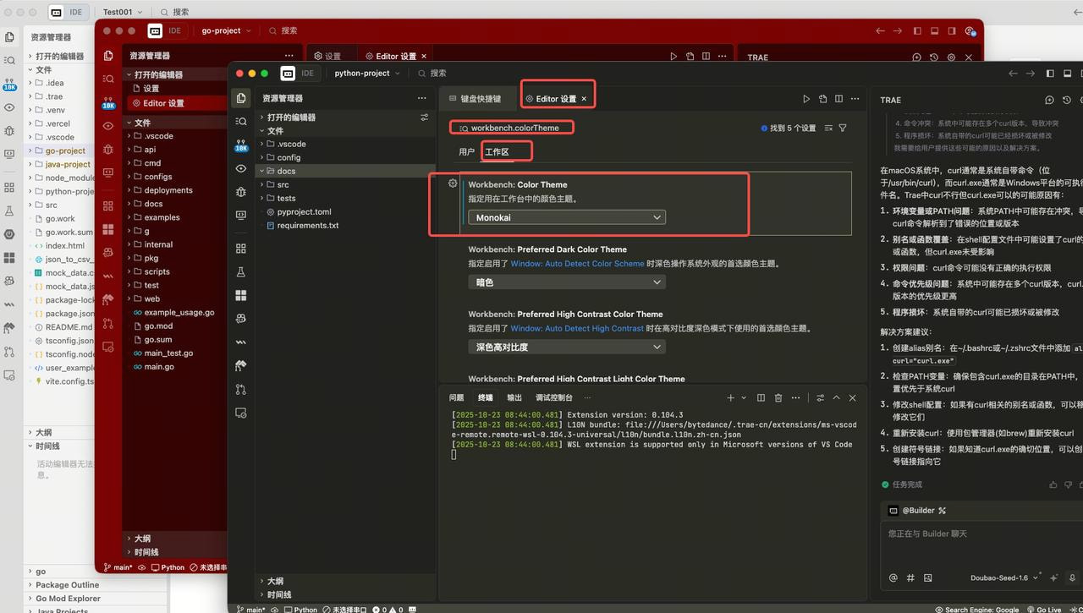The width and height of the screenshot is (1083, 613).
Task: Click the gear icon beside Color Theme setting
Action: click(453, 183)
